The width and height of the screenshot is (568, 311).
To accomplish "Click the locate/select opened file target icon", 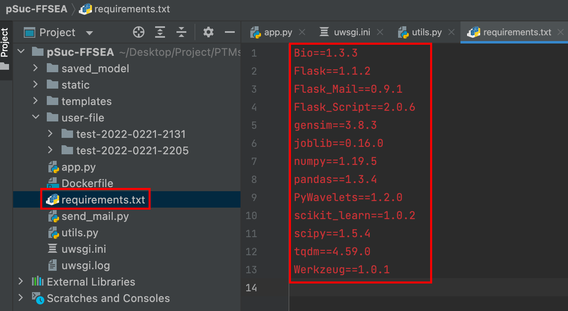I will click(139, 32).
